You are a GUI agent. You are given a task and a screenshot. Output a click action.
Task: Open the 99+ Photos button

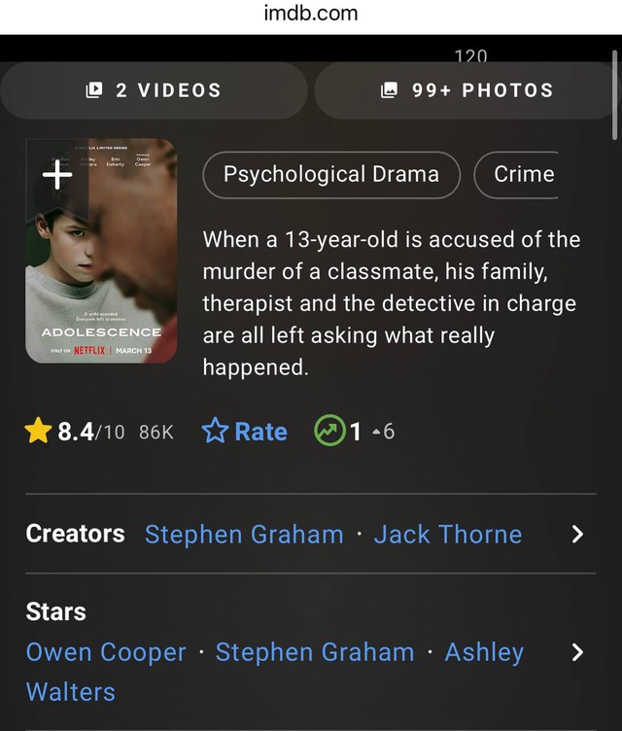[467, 90]
